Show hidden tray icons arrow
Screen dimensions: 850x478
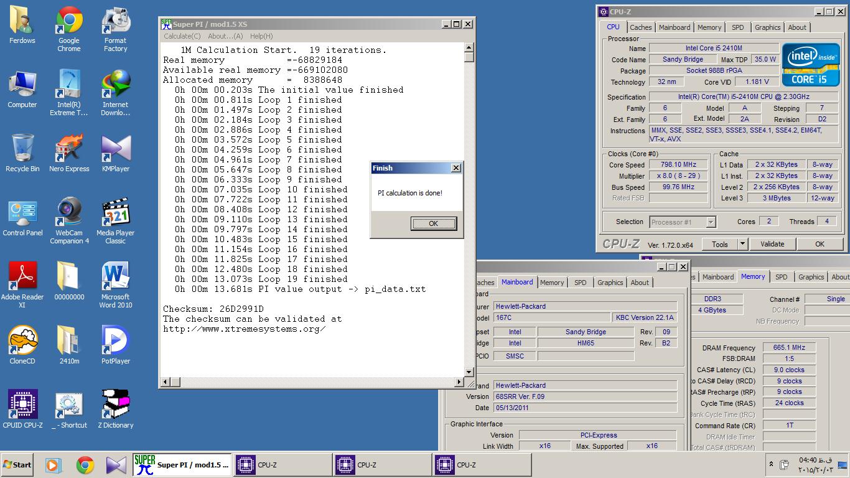(x=772, y=464)
